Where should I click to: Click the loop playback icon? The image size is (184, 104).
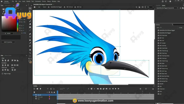coord(110,89)
